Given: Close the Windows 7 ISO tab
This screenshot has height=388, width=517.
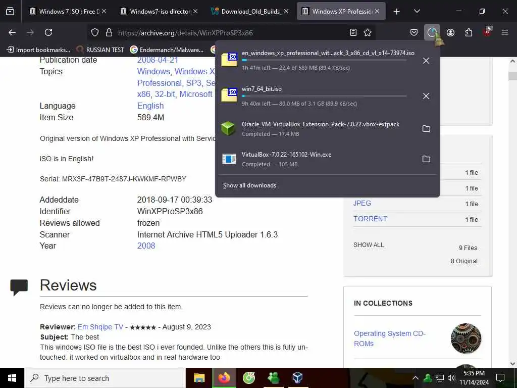Looking at the screenshot, I should coord(104,11).
